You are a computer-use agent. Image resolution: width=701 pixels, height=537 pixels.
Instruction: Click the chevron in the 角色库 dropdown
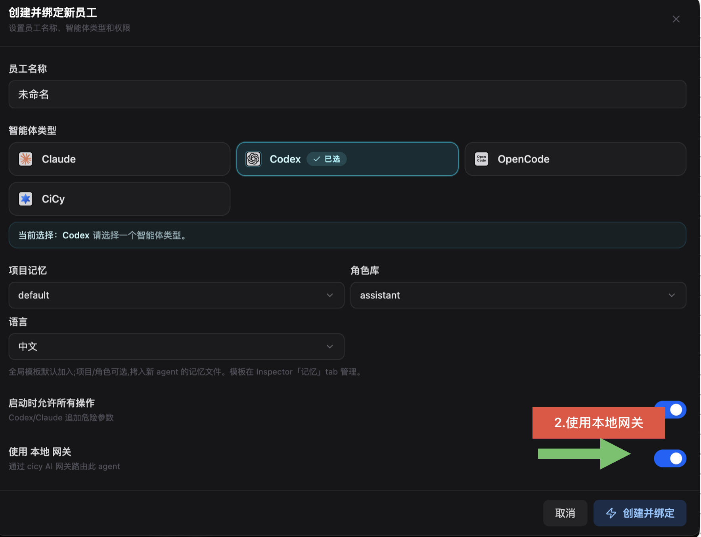coord(672,295)
